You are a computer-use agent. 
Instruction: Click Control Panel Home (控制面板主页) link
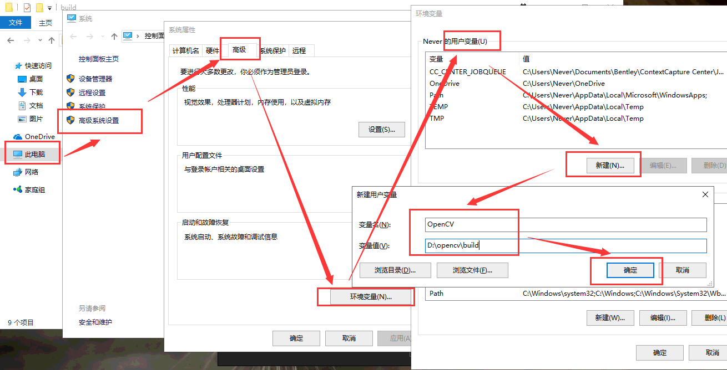coord(99,59)
